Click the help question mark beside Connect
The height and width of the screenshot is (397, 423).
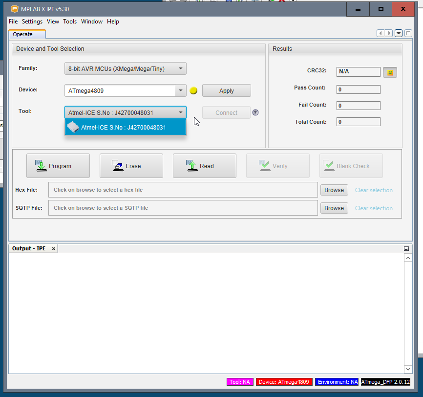point(255,112)
